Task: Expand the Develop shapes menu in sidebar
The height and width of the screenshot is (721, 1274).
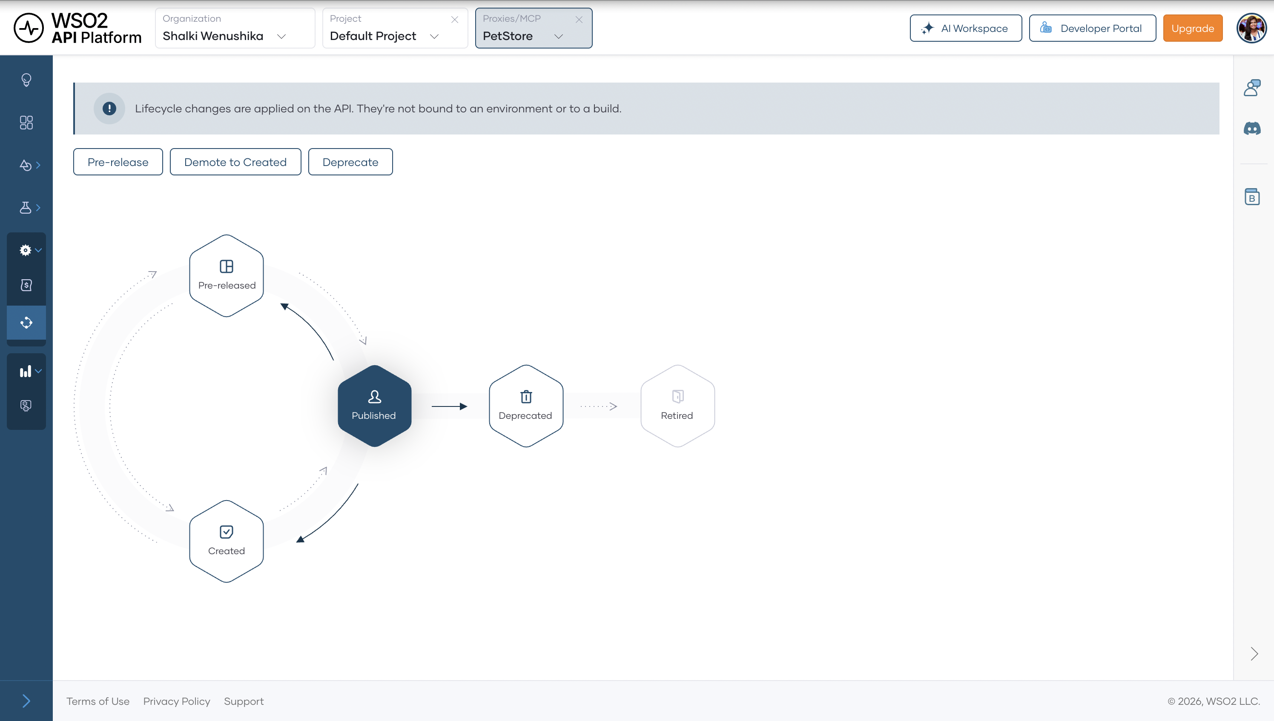Action: pos(29,165)
